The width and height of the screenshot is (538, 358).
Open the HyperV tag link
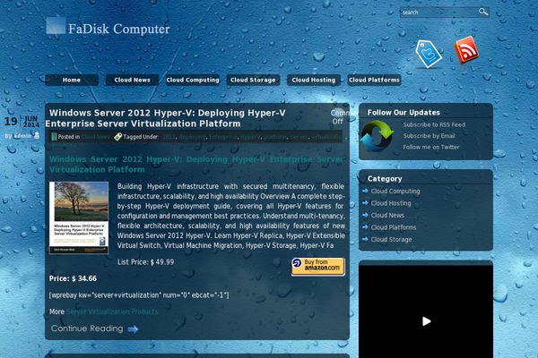(x=250, y=137)
